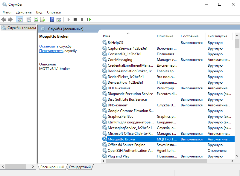Open the Действие menu
Screen dimensions: 240x176
24,12
